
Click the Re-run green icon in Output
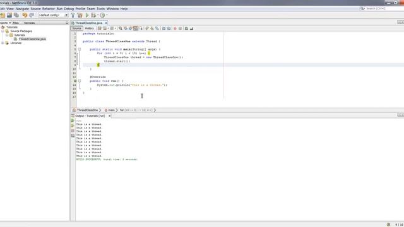[73, 120]
